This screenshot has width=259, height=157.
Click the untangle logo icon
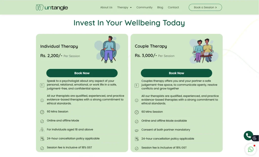point(39,8)
